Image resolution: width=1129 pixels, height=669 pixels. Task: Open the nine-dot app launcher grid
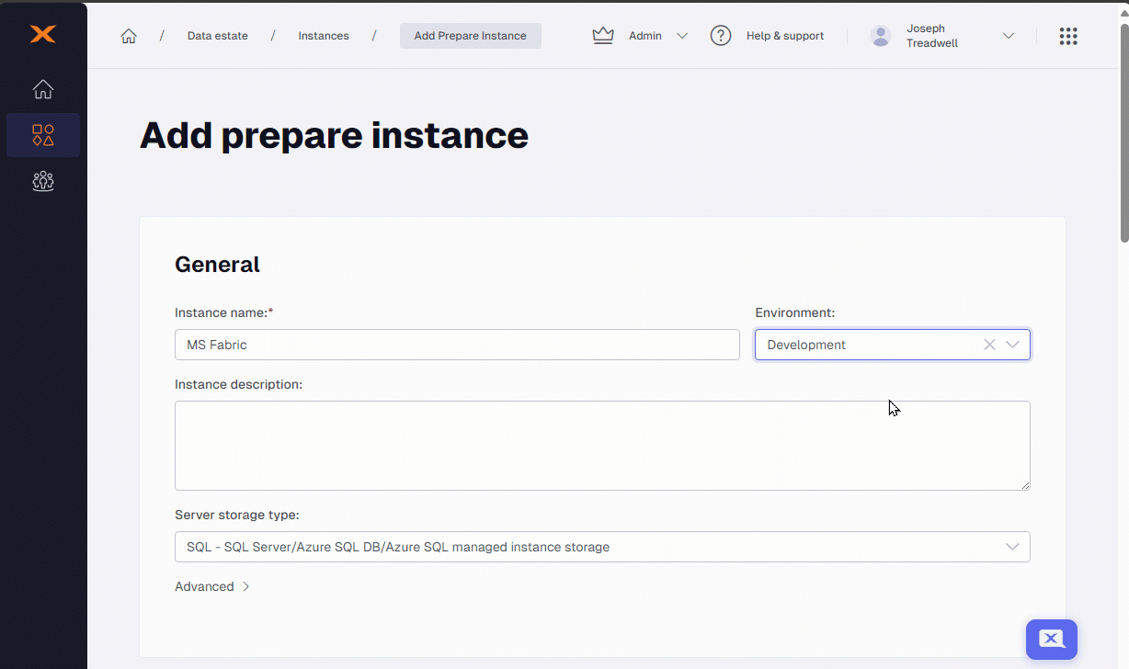pyautogui.click(x=1067, y=36)
